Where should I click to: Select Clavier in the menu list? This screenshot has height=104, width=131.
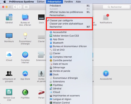click(69, 53)
